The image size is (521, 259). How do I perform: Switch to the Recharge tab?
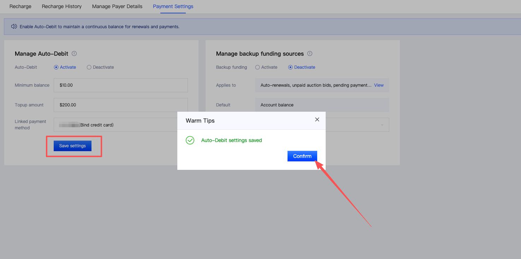coord(20,6)
